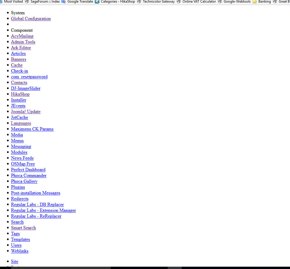Image resolution: width=290 pixels, height=269 pixels.
Task: Go to JotCache
Action: pos(19,117)
